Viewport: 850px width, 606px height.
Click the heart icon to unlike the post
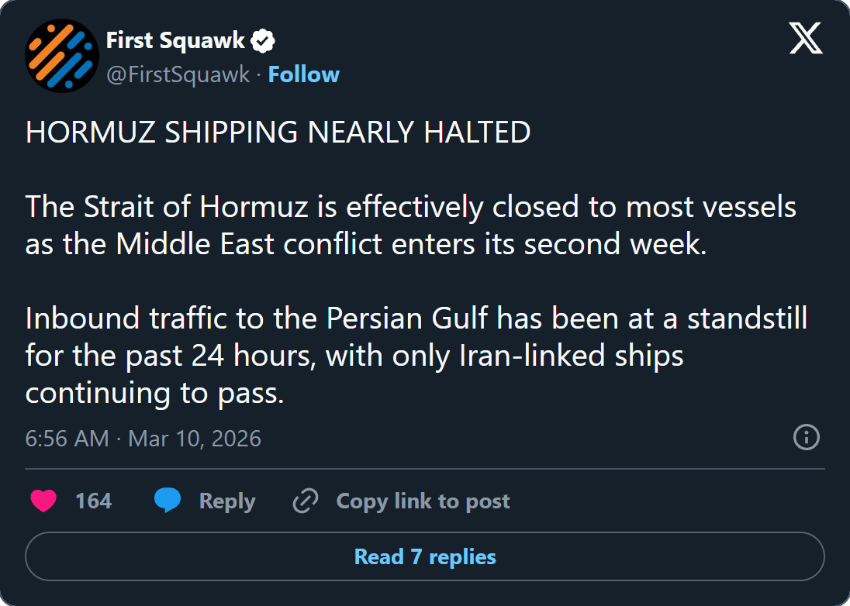coord(44,501)
